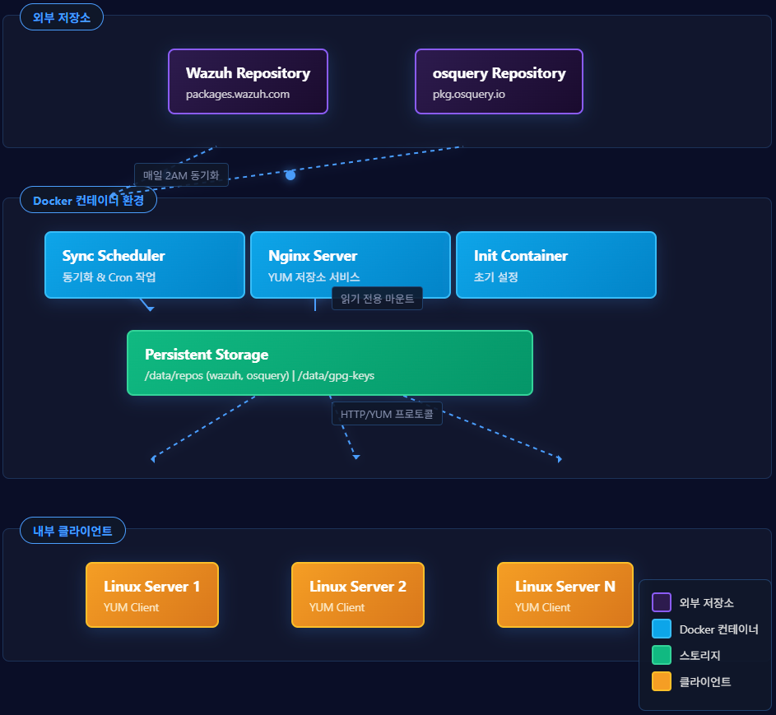Click the 초기 설정 subtitle
776x715 pixels.
(496, 277)
